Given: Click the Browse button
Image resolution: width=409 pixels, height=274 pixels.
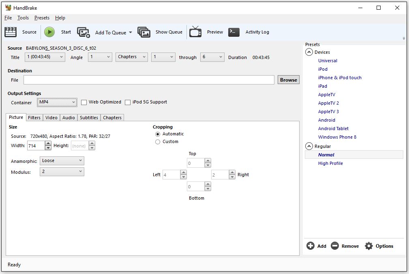Looking at the screenshot, I should point(288,80).
